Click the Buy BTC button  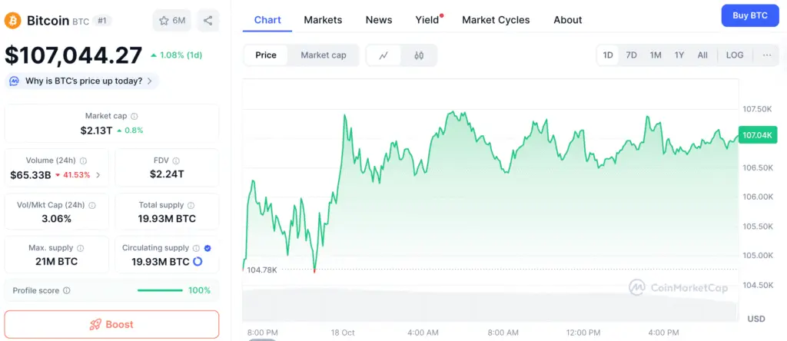(750, 15)
